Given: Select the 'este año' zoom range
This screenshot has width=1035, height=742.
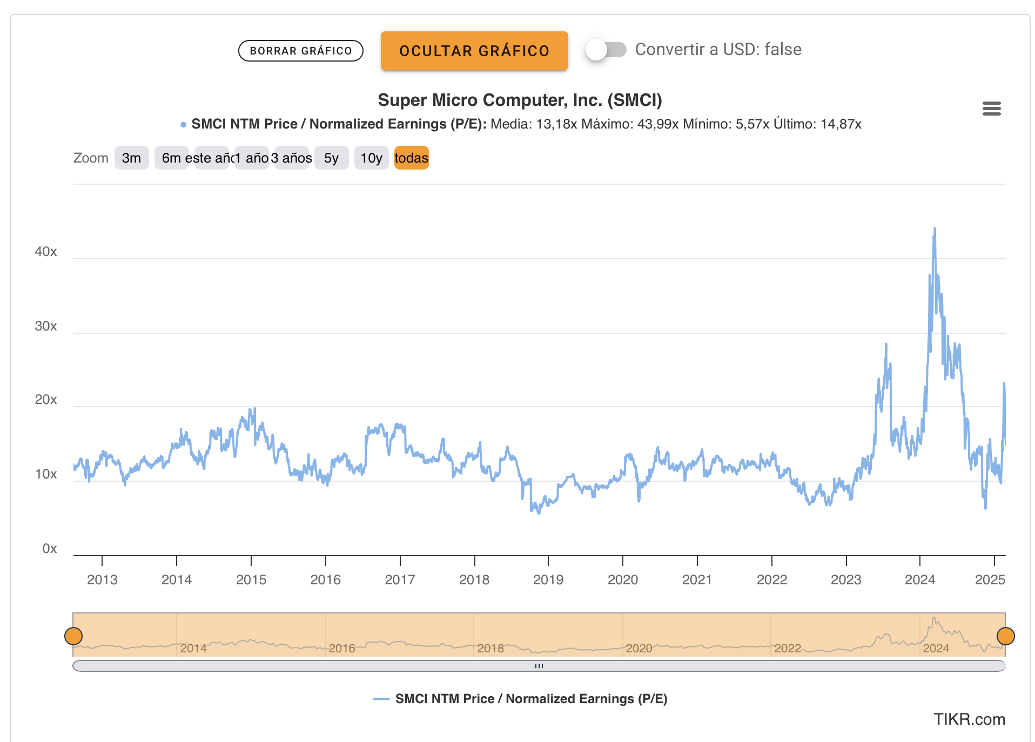Looking at the screenshot, I should [211, 158].
